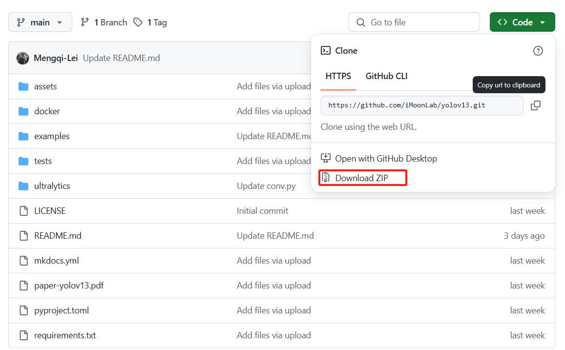
Task: Open the requirements.txt file
Action: (x=65, y=335)
